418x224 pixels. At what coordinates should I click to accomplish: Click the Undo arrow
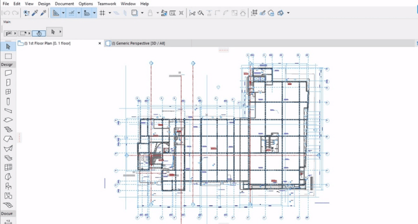(x=7, y=13)
